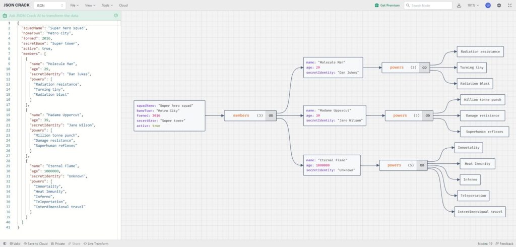Click the download graph icon
The width and height of the screenshot is (516, 247).
tap(459, 5)
